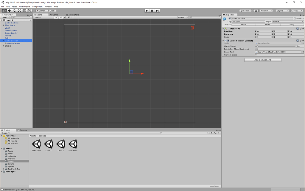Disable the Game Session Script component

pyautogui.click(x=229, y=41)
